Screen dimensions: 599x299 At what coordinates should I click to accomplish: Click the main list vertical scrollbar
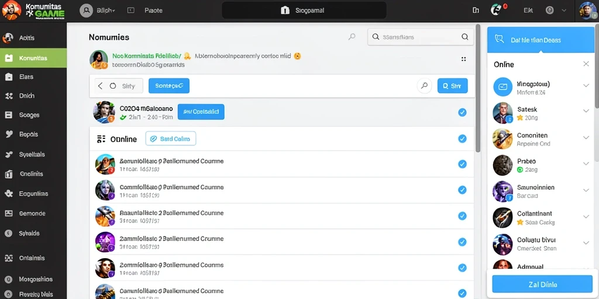pyautogui.click(x=478, y=89)
